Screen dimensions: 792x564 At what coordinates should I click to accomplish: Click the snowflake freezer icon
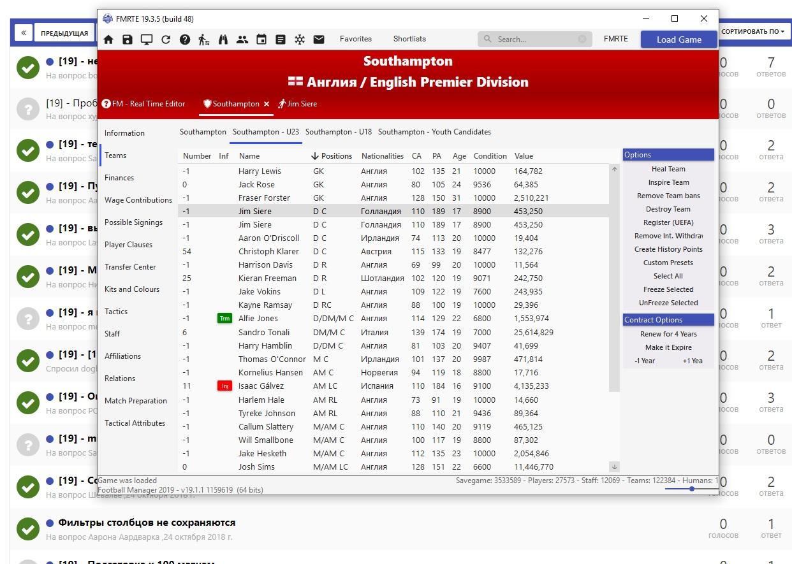coord(300,40)
